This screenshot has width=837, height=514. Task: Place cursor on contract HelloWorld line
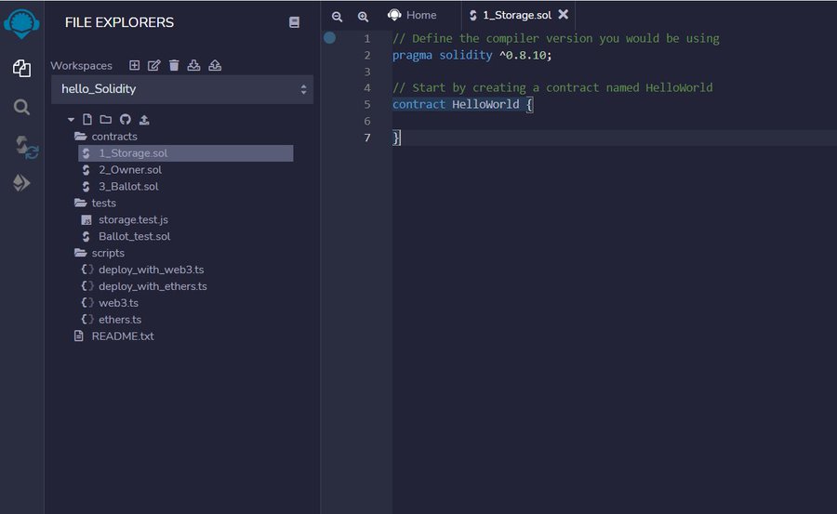pyautogui.click(x=462, y=104)
